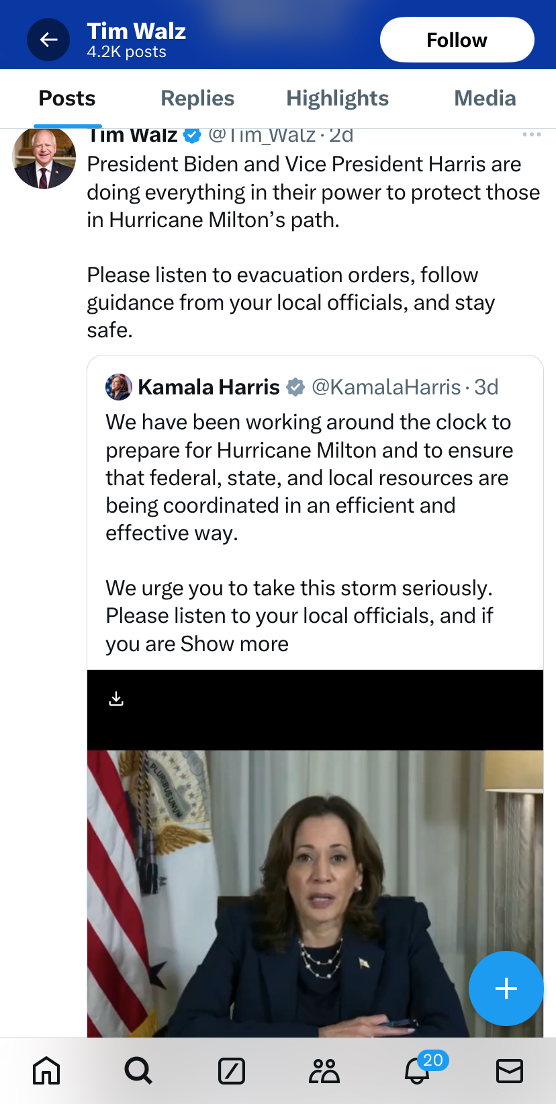This screenshot has width=556, height=1104.
Task: Follow Tim Walz
Action: click(x=457, y=40)
